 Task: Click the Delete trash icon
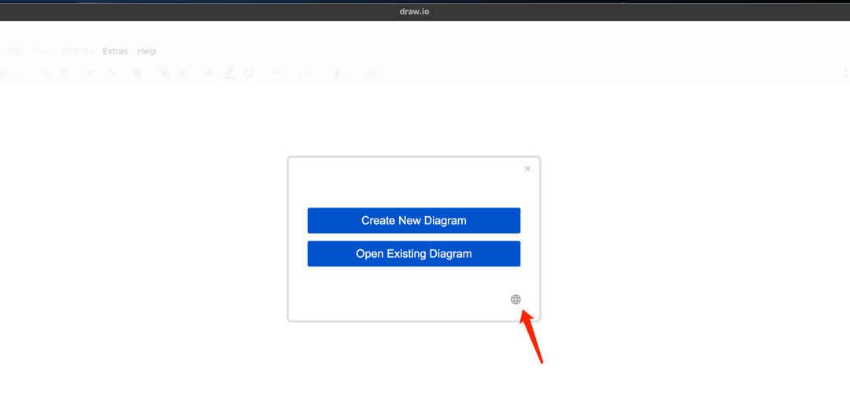click(138, 73)
